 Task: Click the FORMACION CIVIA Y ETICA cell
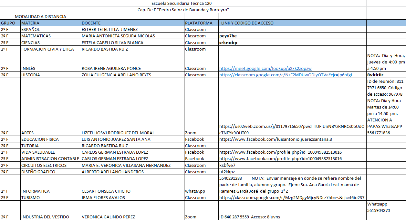point(51,49)
